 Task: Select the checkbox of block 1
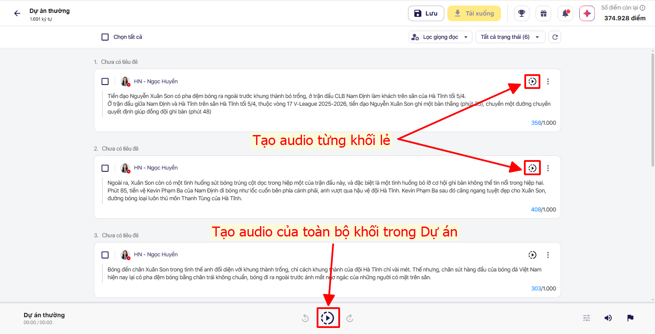pyautogui.click(x=105, y=82)
